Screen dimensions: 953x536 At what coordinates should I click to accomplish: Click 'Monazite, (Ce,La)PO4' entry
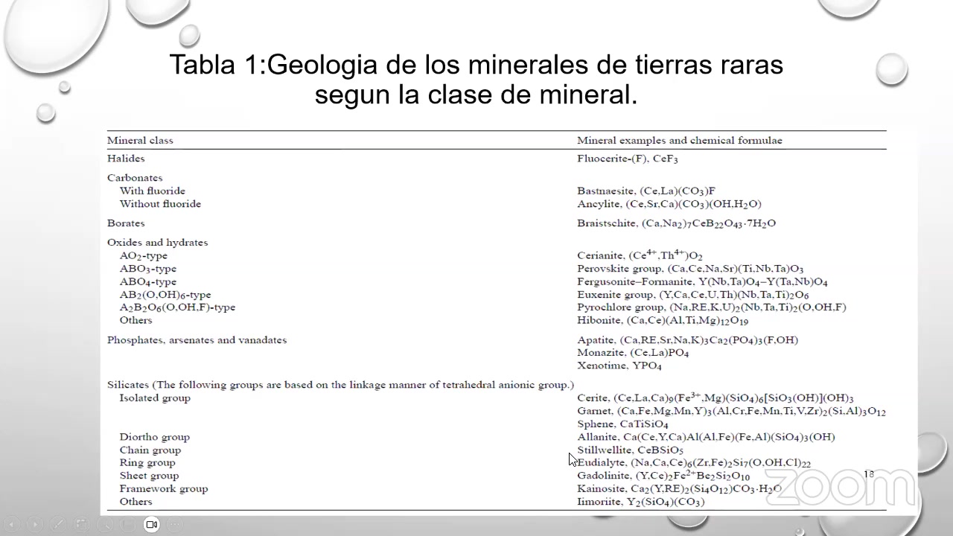(x=633, y=353)
